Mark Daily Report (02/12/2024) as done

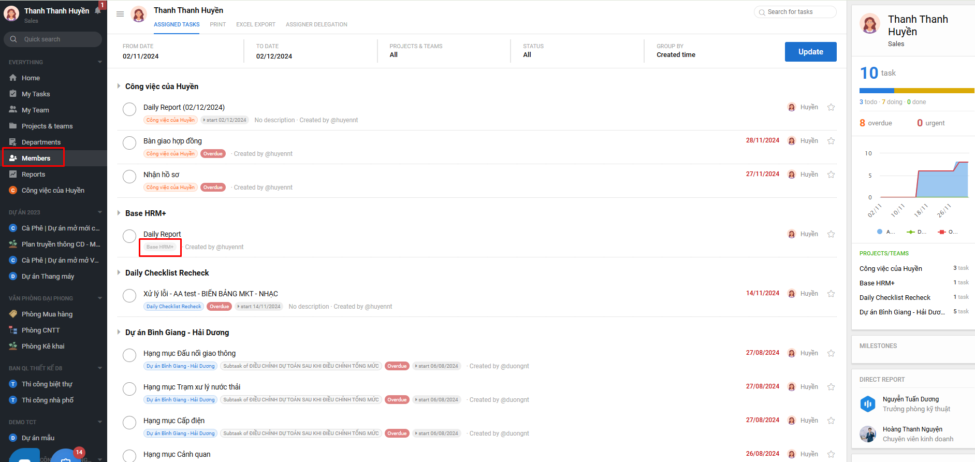[129, 109]
